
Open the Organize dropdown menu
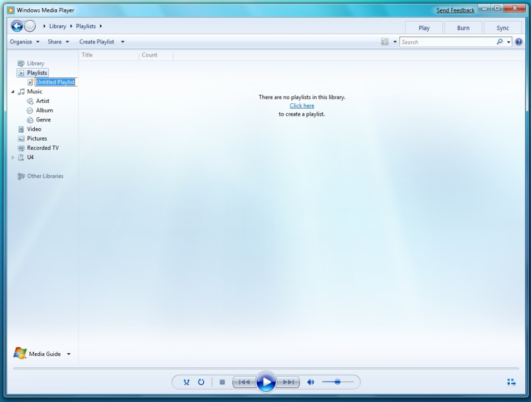25,41
